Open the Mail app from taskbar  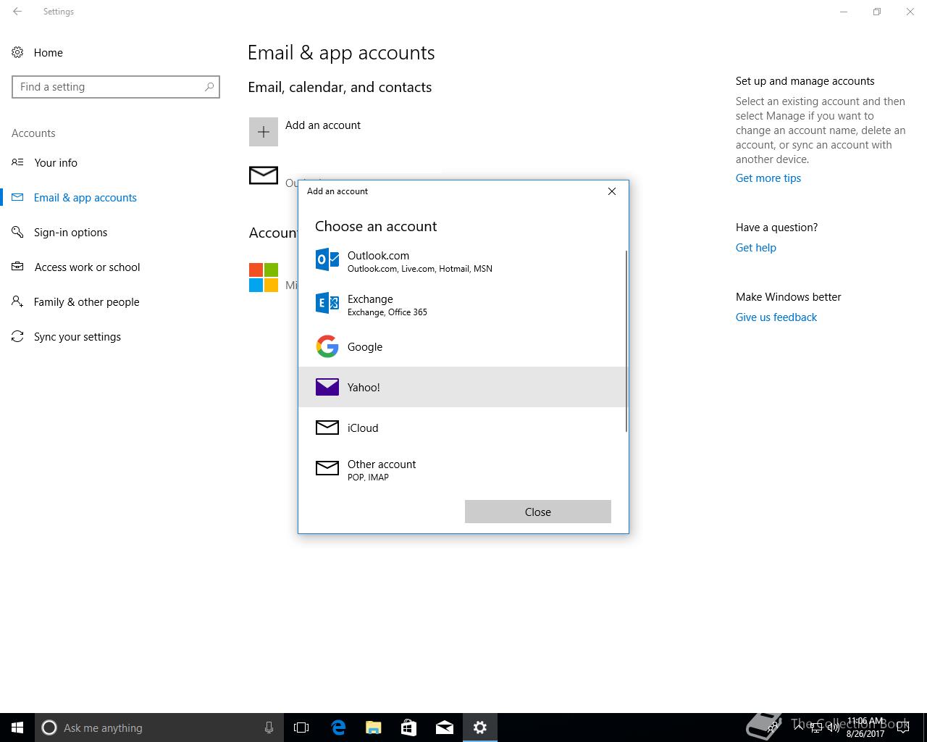click(x=445, y=728)
